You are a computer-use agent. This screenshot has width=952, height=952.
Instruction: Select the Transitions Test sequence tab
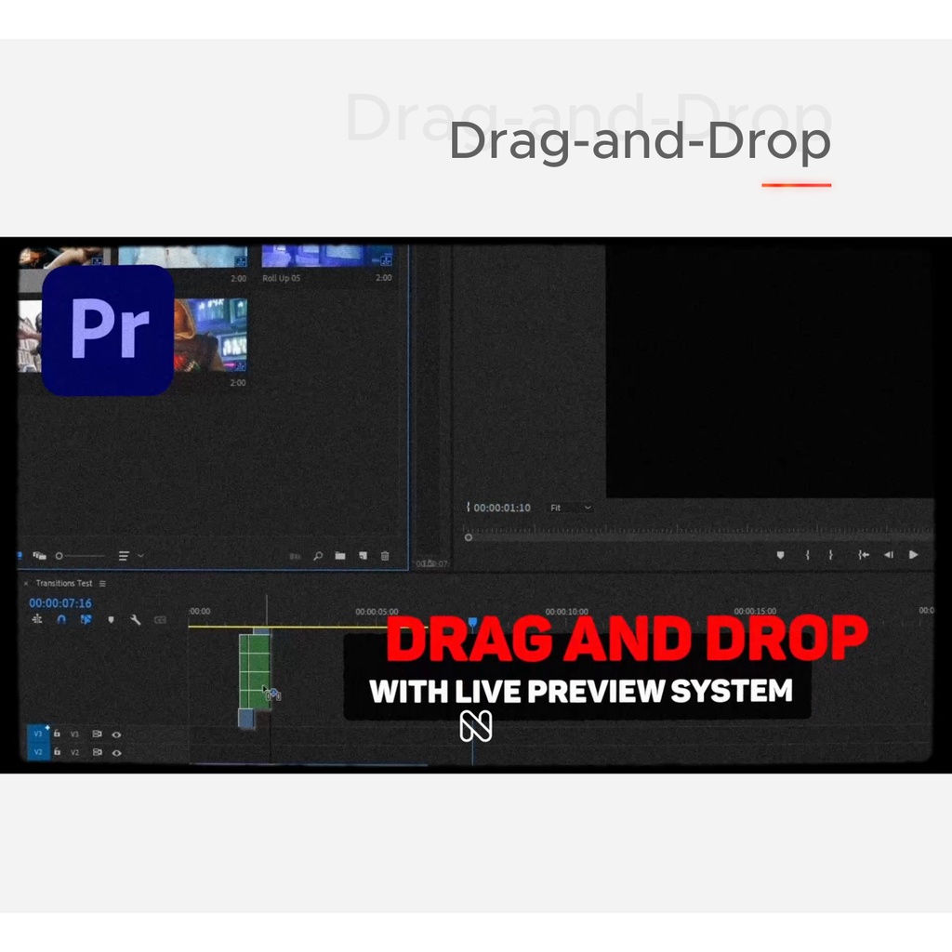pos(63,584)
